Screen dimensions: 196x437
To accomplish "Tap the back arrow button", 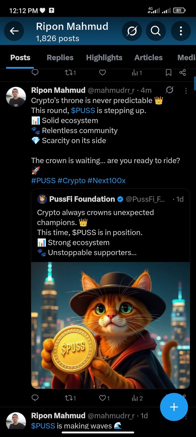I will tap(14, 31).
